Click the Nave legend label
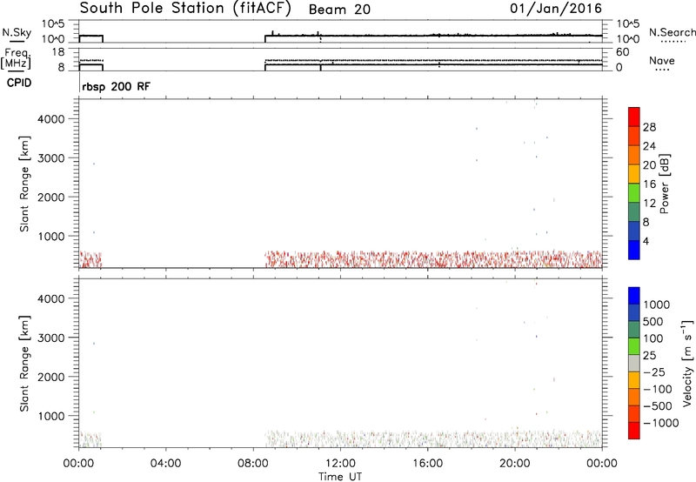Viewport: 696px width, 482px height. click(662, 60)
